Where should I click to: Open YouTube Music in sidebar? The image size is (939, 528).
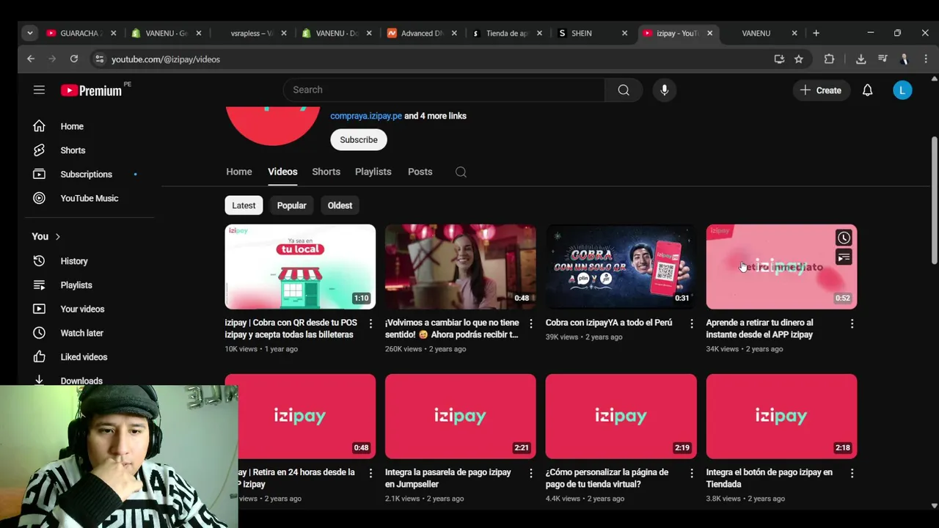point(89,198)
